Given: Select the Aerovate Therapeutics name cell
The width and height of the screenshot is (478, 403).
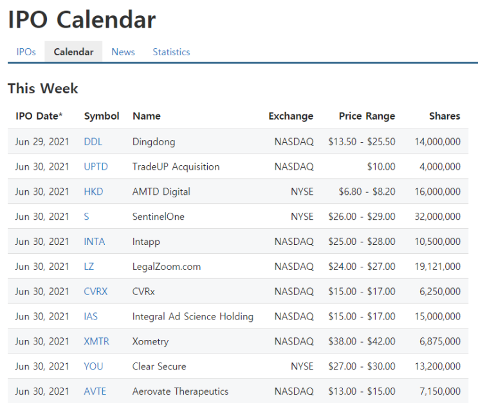Looking at the screenshot, I should pyautogui.click(x=180, y=391).
